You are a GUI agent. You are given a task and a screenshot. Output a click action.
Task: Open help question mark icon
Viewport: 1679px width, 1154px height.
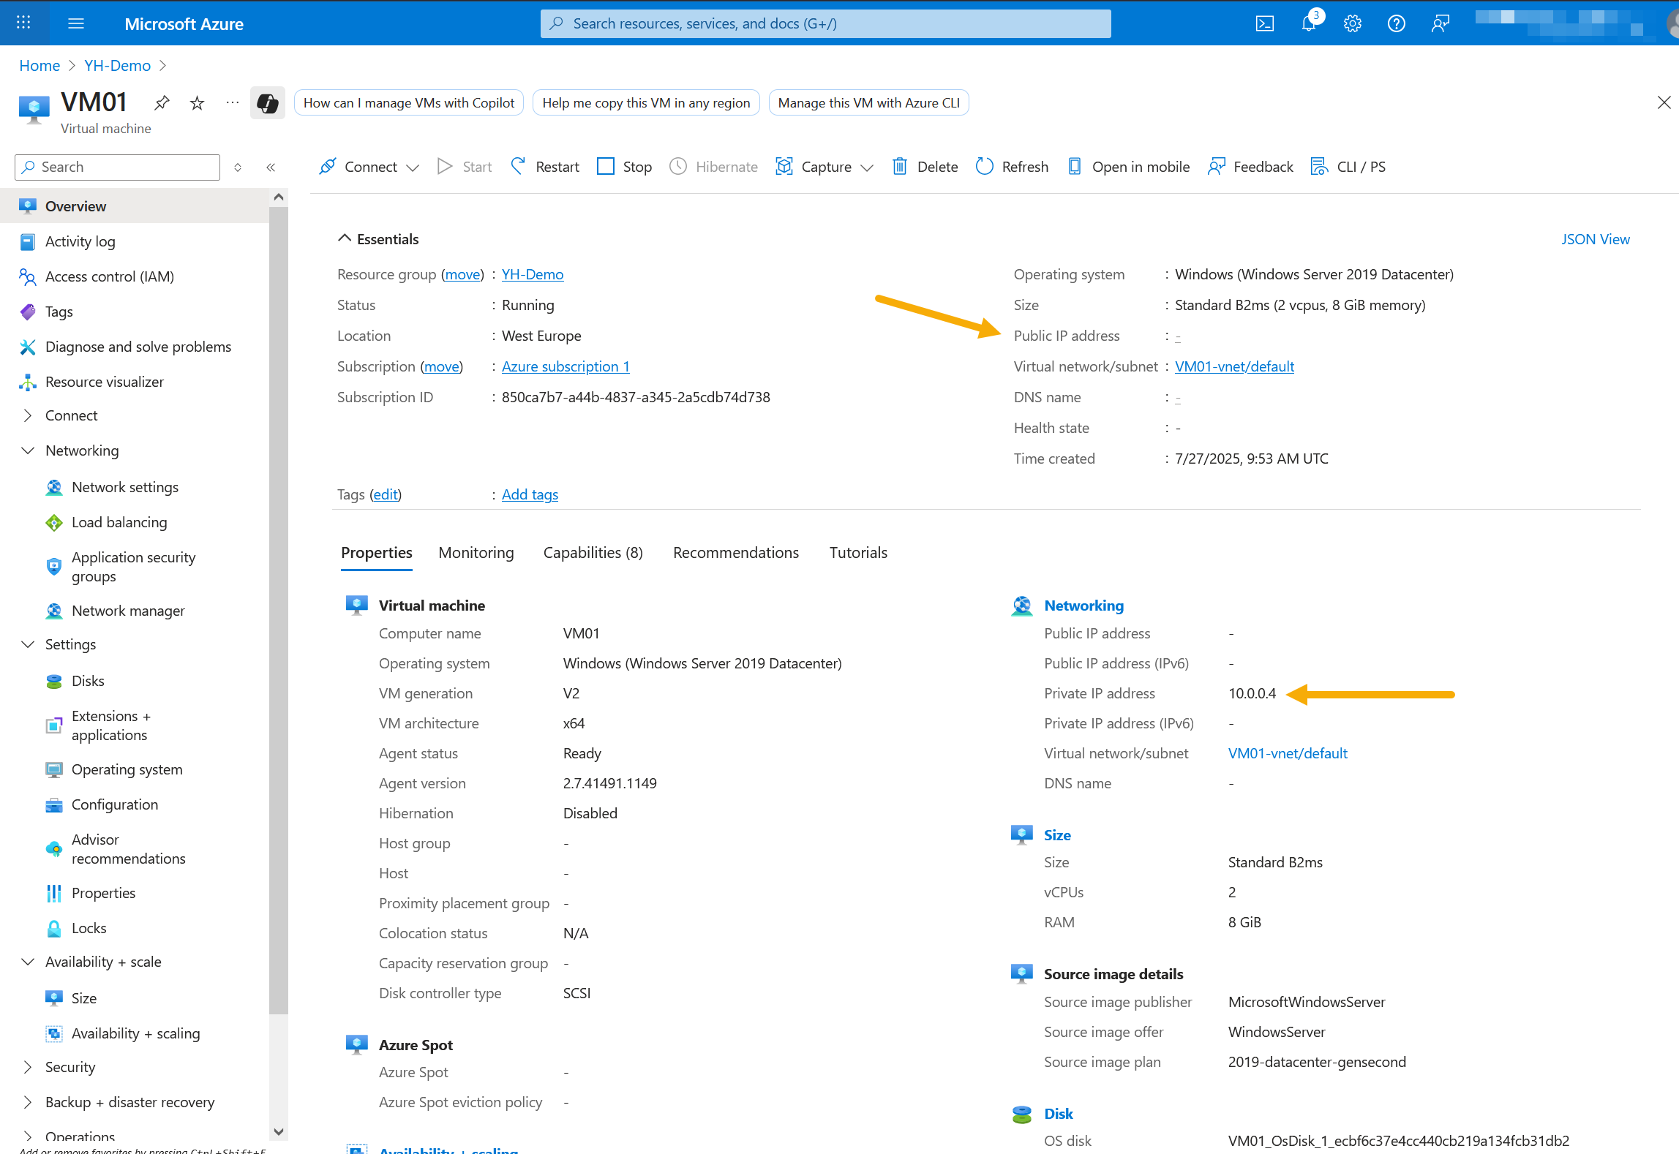[x=1396, y=23]
